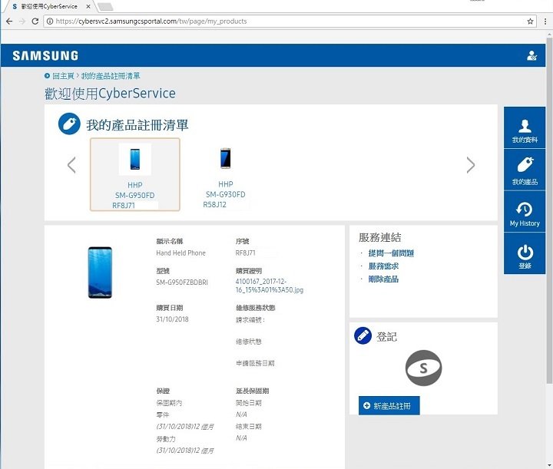The image size is (553, 469).
Task: Click the 服務連結 heading
Action: 380,237
